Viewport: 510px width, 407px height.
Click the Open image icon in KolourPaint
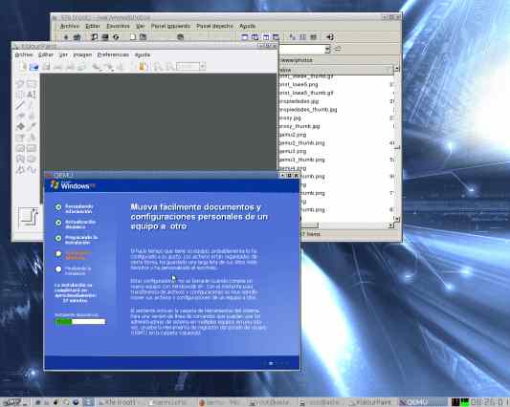coord(33,67)
